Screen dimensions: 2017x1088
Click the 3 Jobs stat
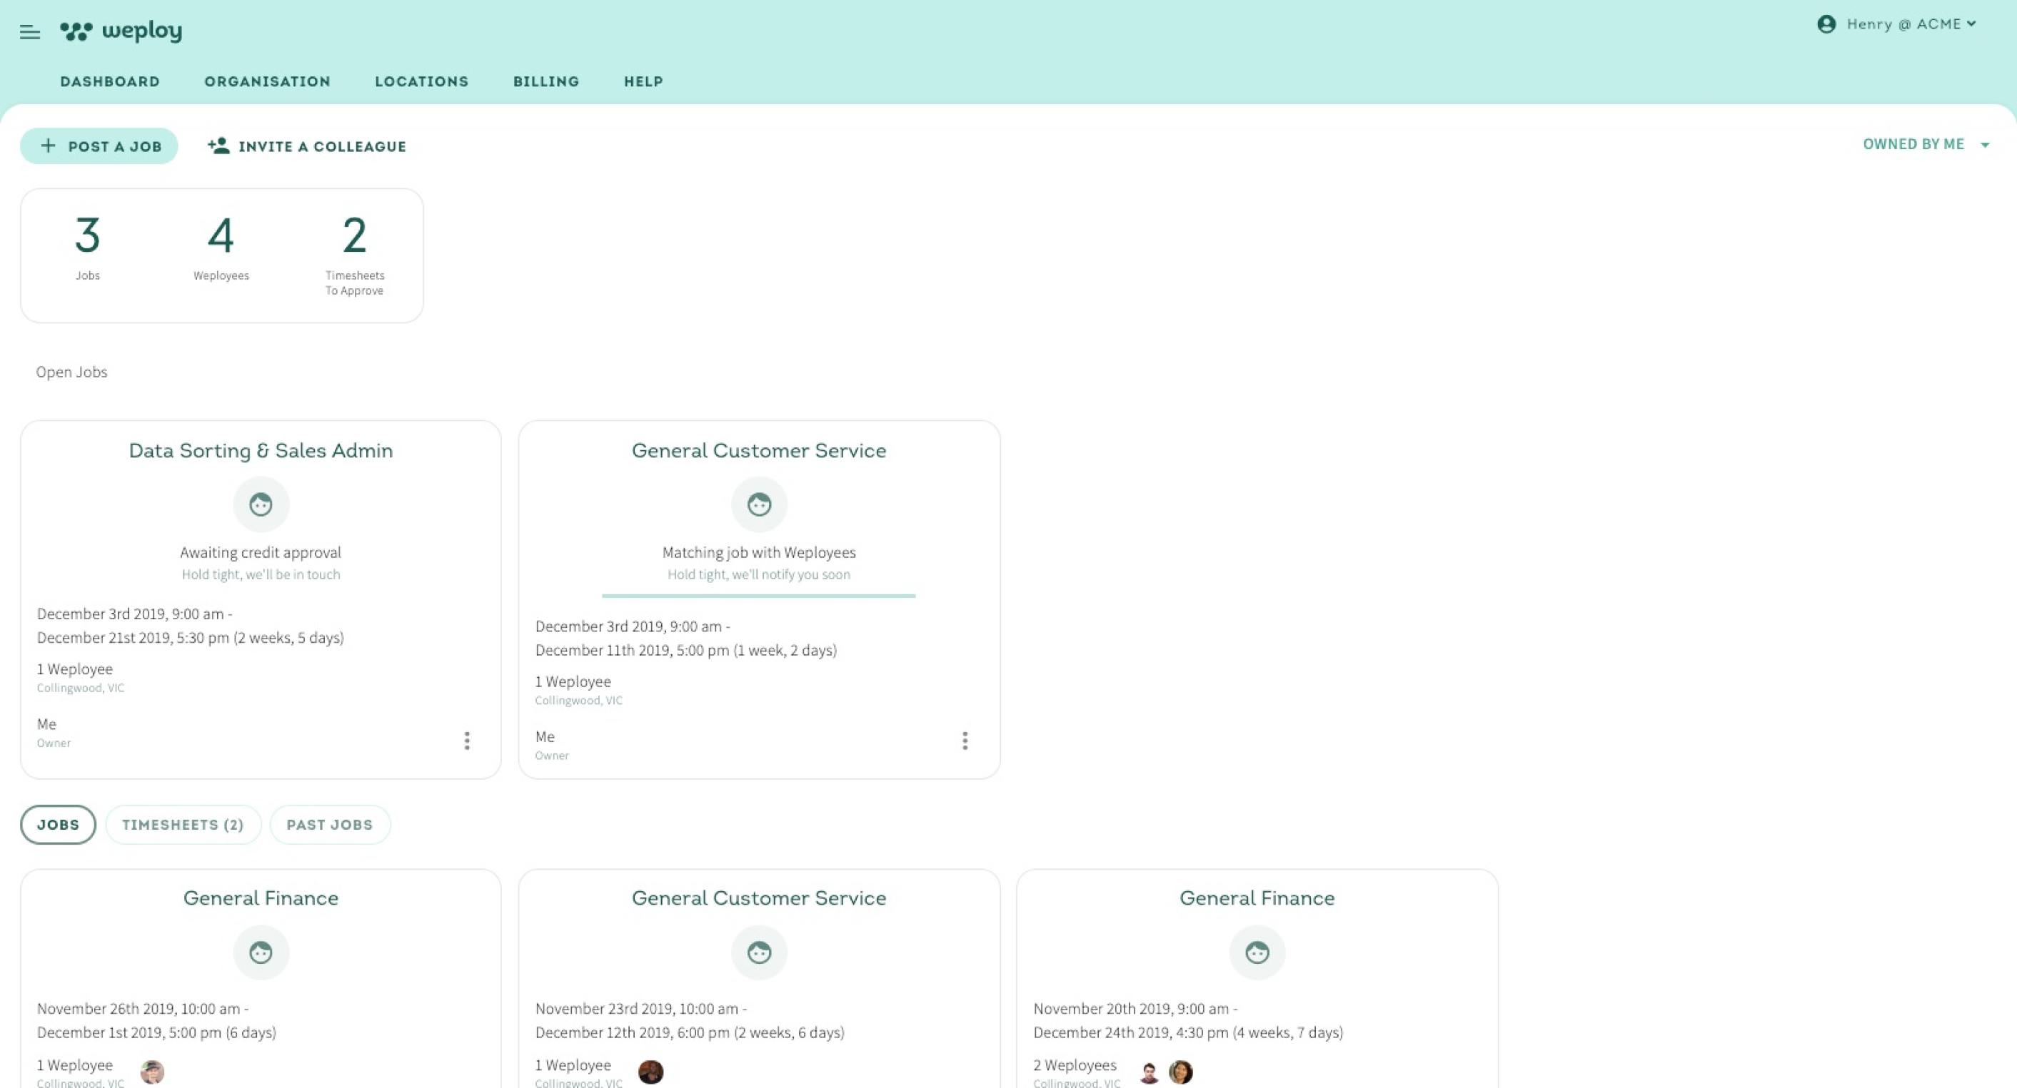88,248
